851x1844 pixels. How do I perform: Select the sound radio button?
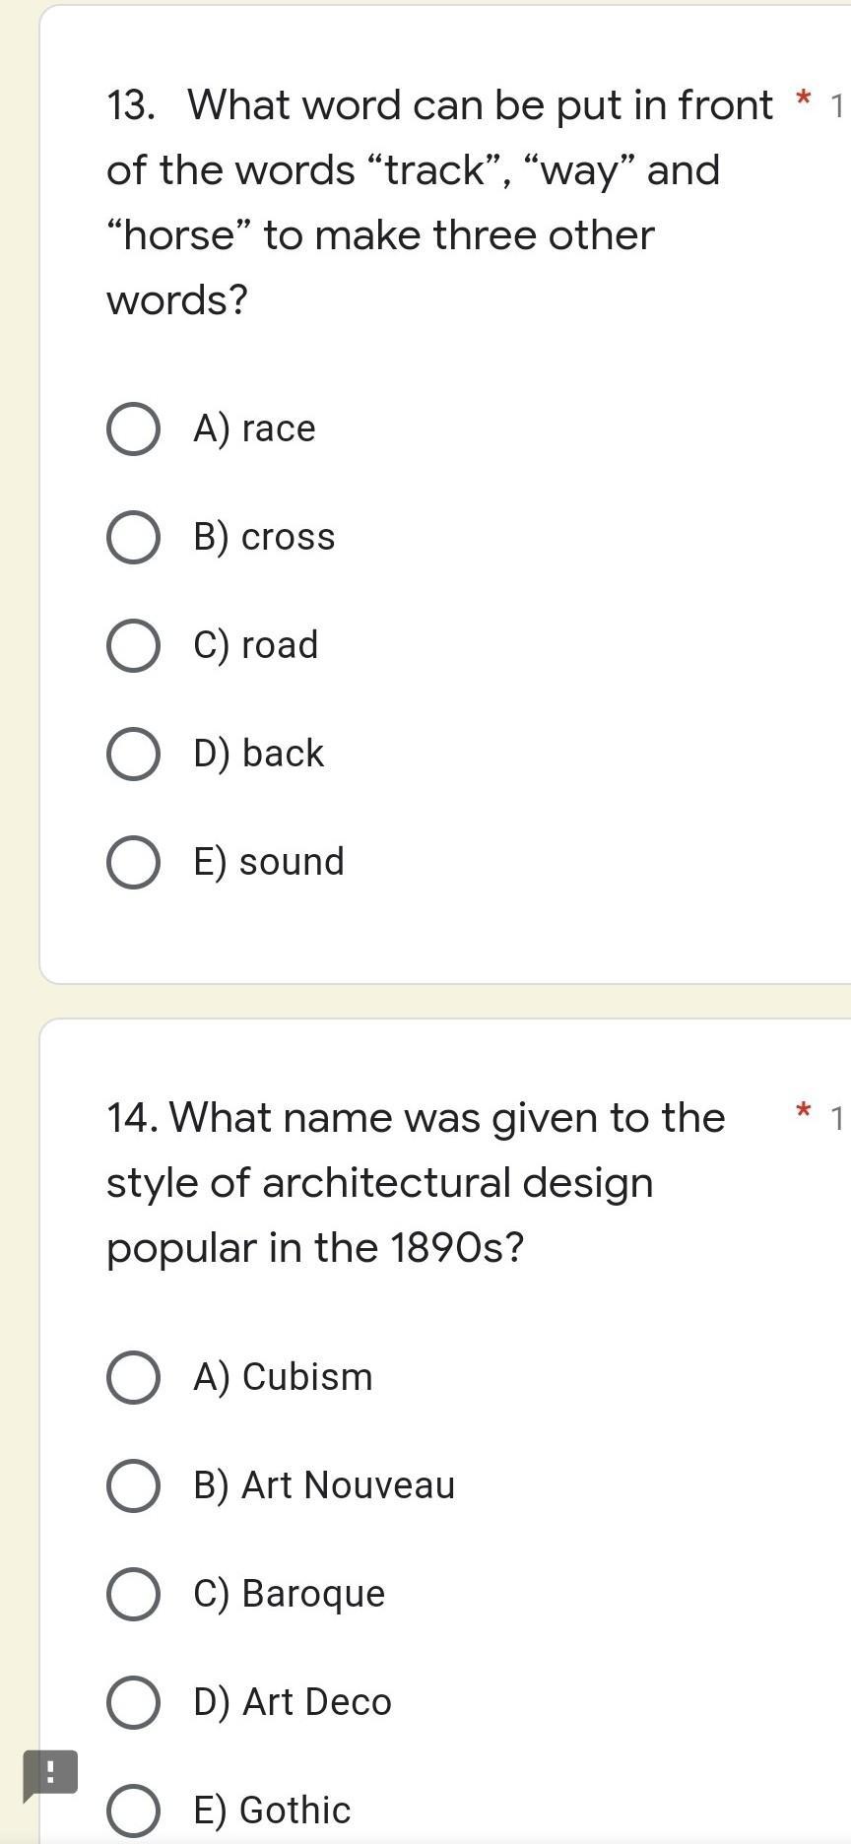pyautogui.click(x=133, y=863)
